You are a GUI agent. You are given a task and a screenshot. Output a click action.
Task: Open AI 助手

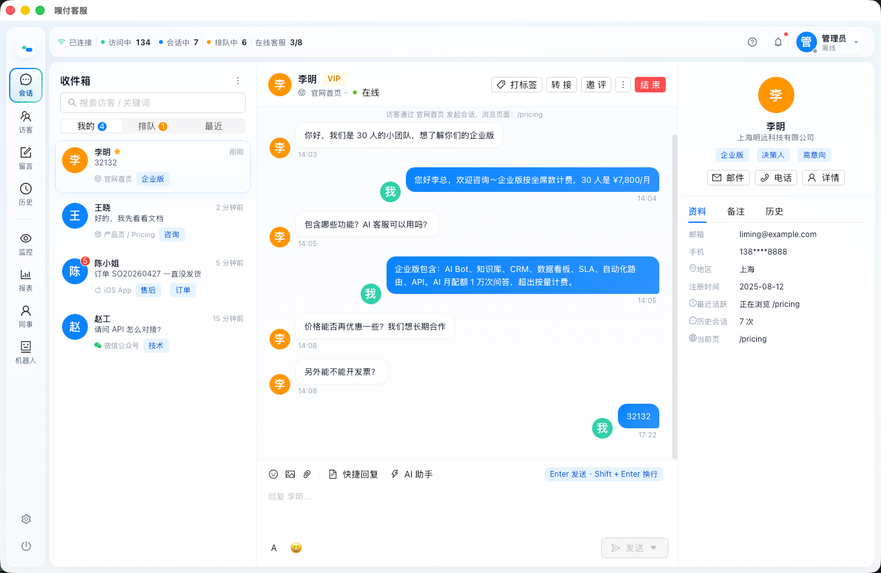(412, 474)
